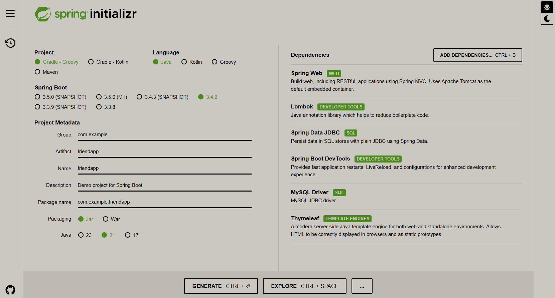555x298 pixels.
Task: Open the more options ellipsis button
Action: (x=362, y=286)
